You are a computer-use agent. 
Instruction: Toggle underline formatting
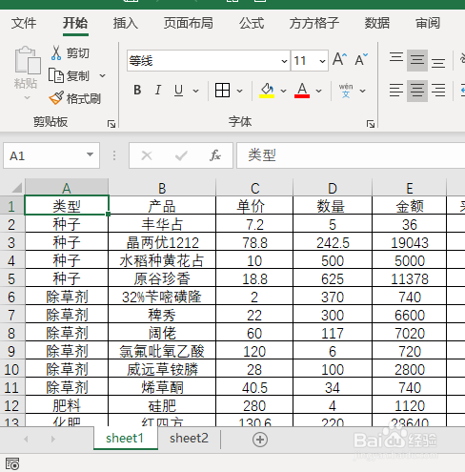click(x=178, y=91)
